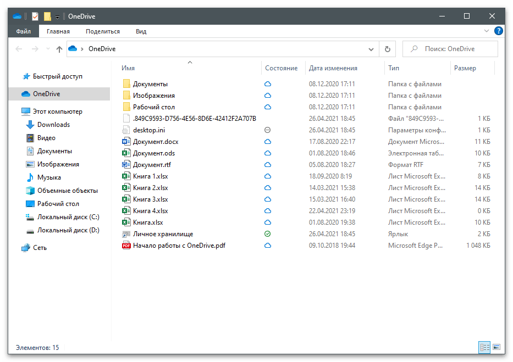
Task: Click the PDF icon of Начало работы с OneDrive.pdf
Action: 126,246
